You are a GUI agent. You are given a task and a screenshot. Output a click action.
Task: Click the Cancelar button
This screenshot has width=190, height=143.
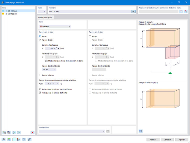[167, 139]
